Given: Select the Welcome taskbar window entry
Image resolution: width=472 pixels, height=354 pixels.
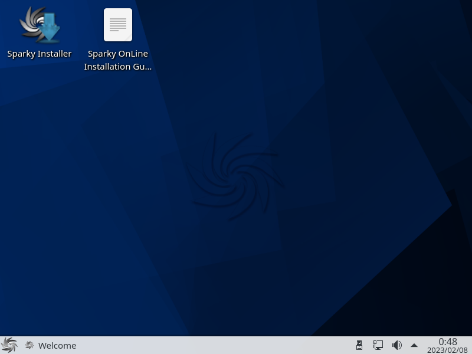Looking at the screenshot, I should (50, 345).
